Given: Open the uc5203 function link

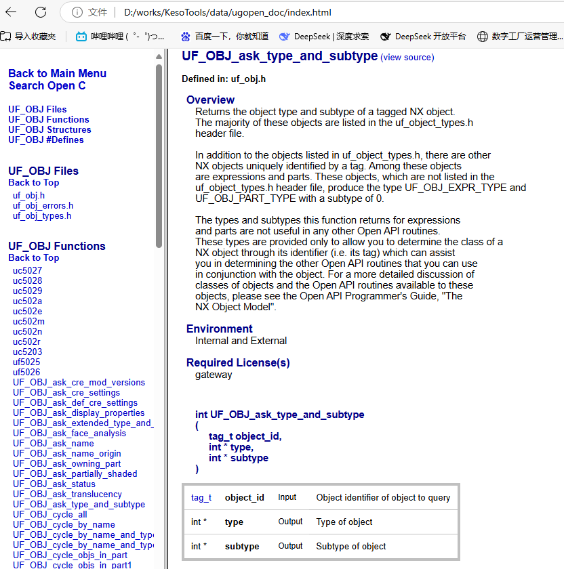Looking at the screenshot, I should click(27, 352).
